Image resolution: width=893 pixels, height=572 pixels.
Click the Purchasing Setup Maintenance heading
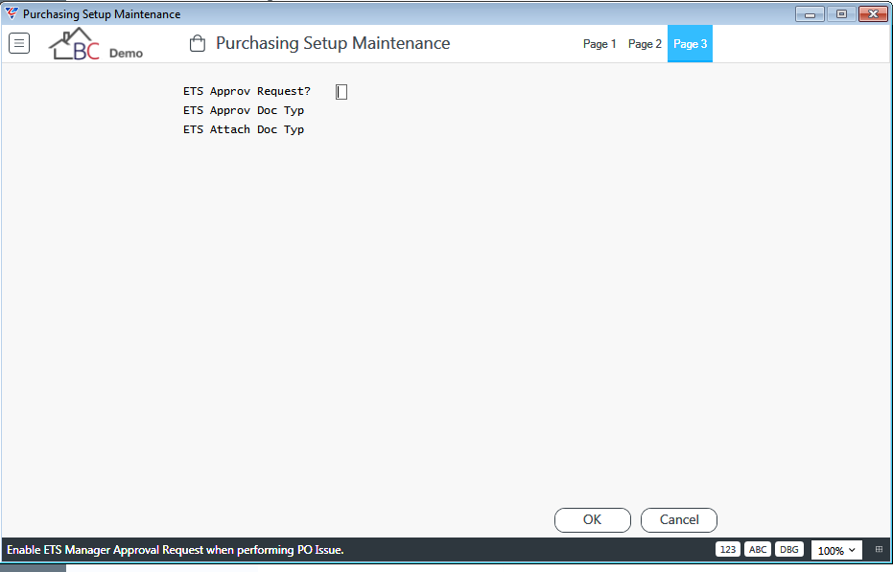coord(333,43)
